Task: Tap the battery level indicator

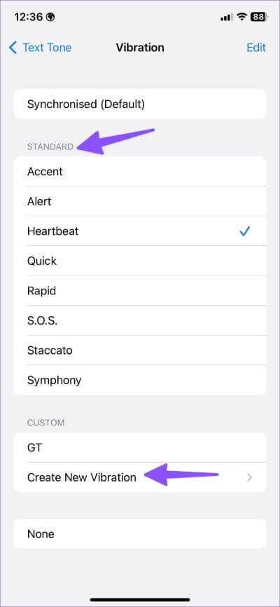Action: click(258, 17)
